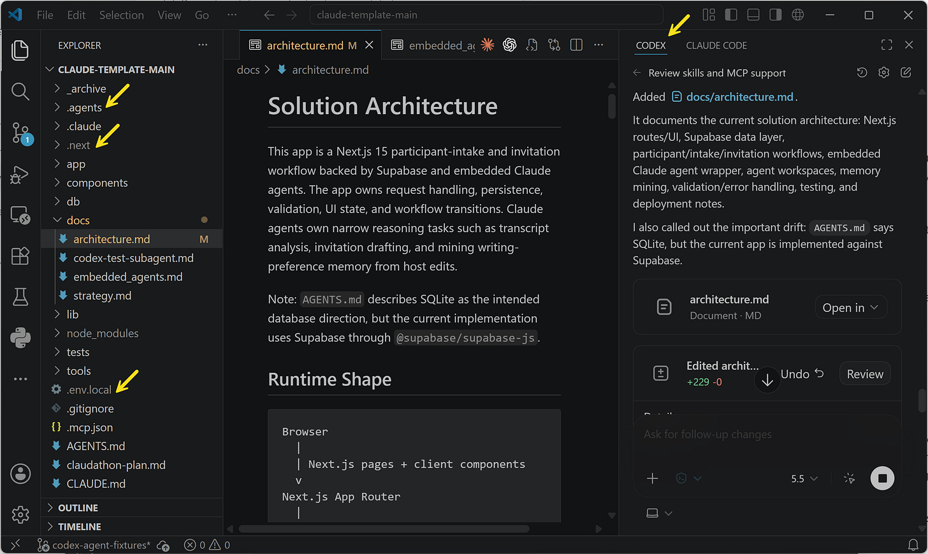Open Codex task history
The height and width of the screenshot is (554, 928).
click(862, 73)
